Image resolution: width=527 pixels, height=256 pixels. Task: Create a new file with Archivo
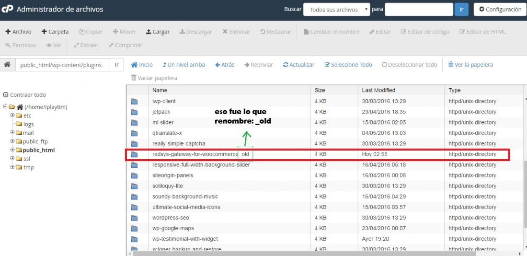[x=19, y=32]
